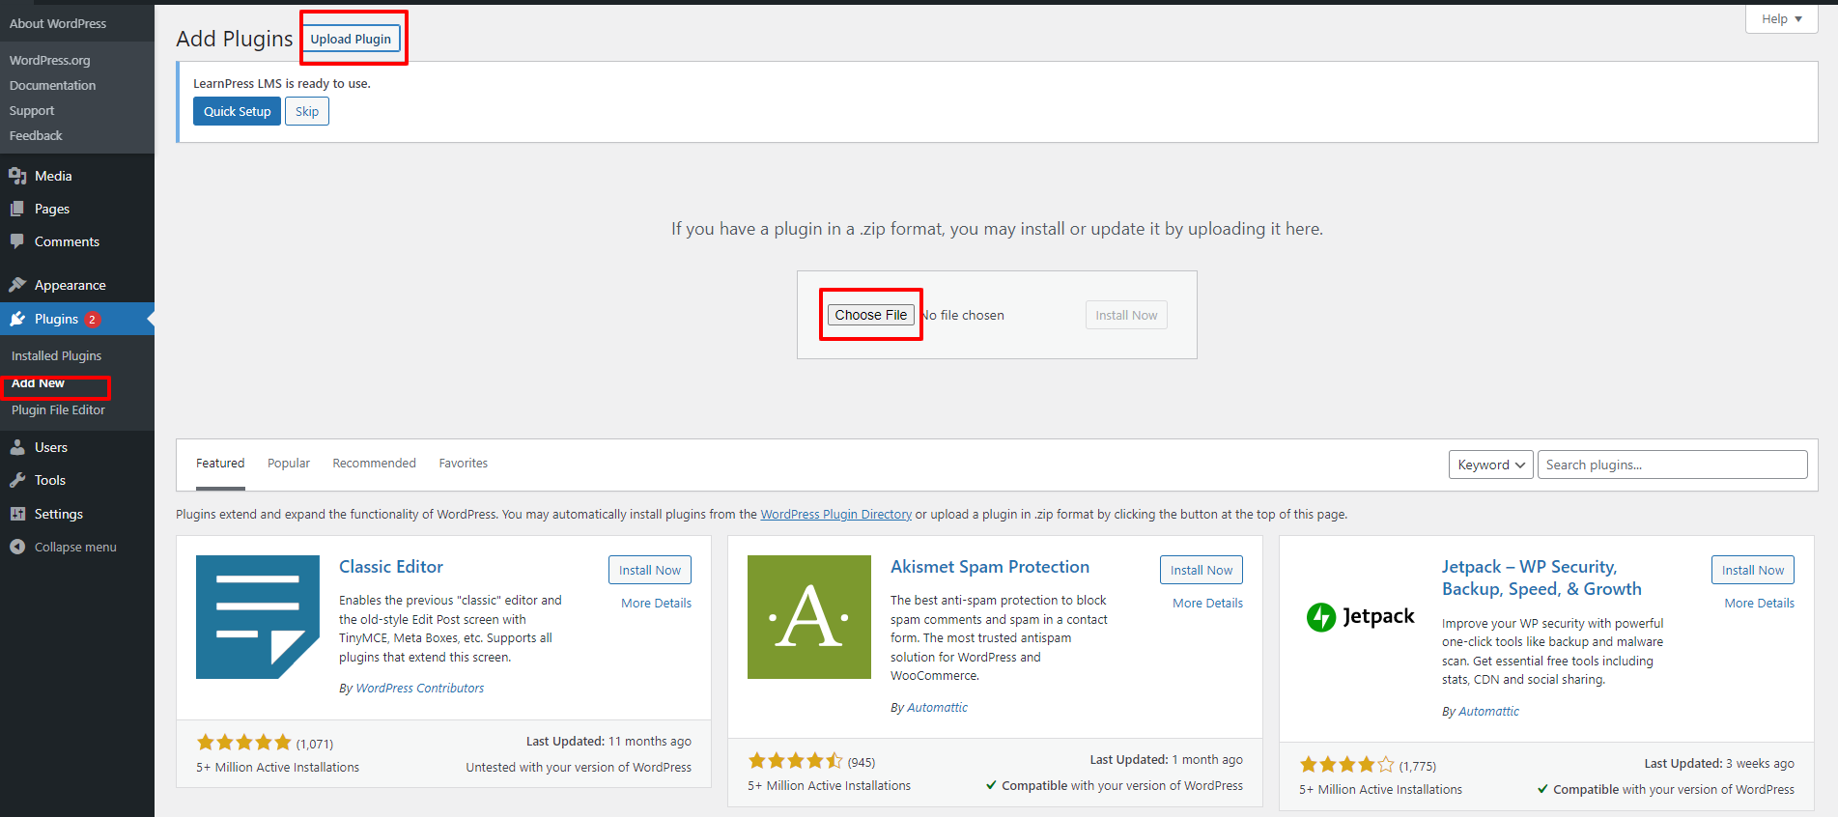Click the Add Plugins page heading

234,39
